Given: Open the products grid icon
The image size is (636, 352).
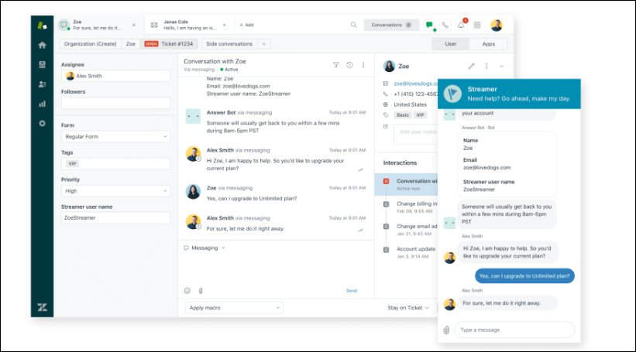Looking at the screenshot, I should point(477,25).
